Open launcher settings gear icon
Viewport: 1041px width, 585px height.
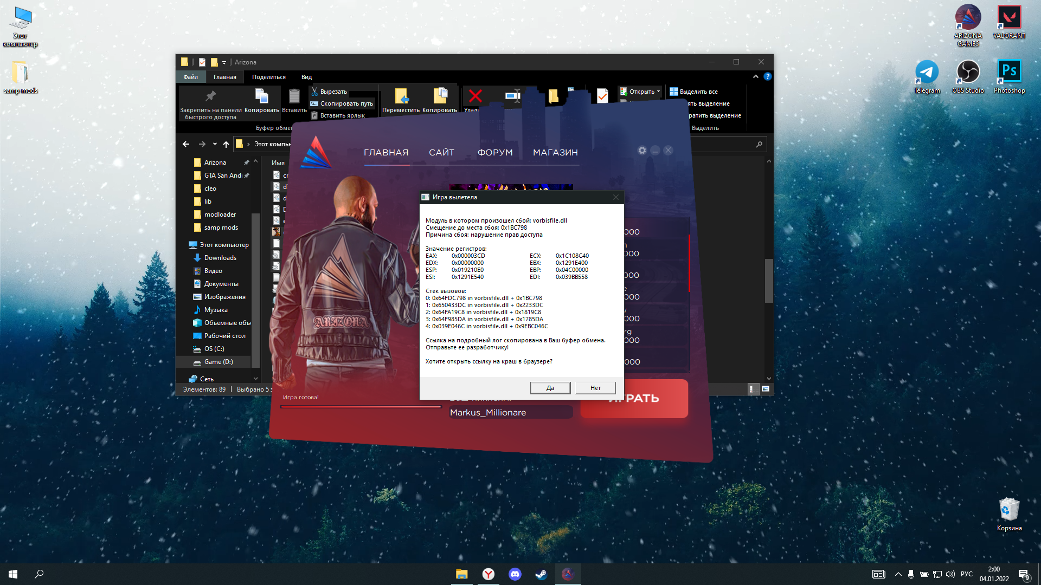pyautogui.click(x=642, y=151)
